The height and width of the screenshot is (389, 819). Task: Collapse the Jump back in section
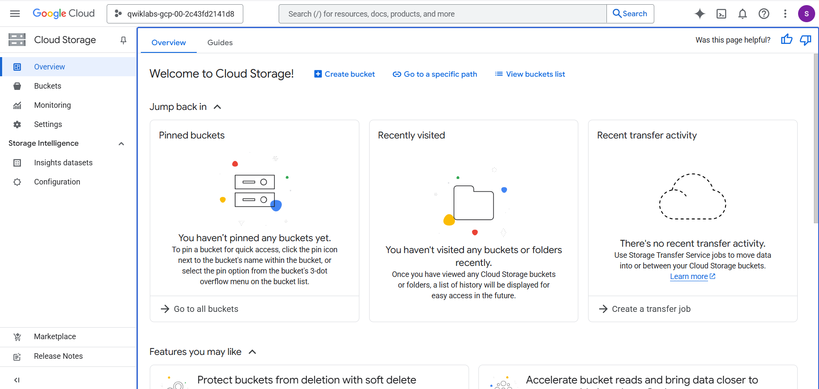point(217,107)
